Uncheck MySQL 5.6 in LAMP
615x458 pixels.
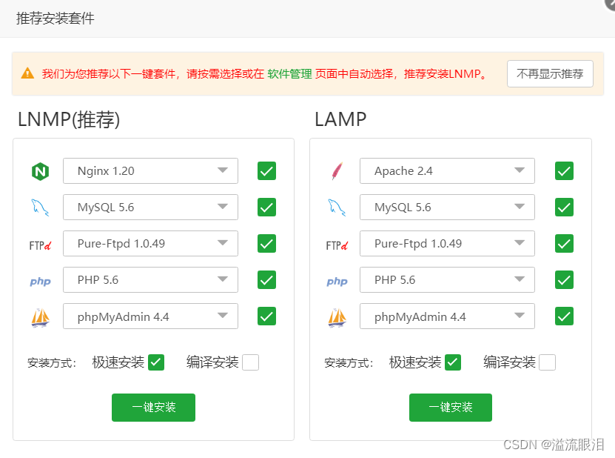click(x=564, y=207)
